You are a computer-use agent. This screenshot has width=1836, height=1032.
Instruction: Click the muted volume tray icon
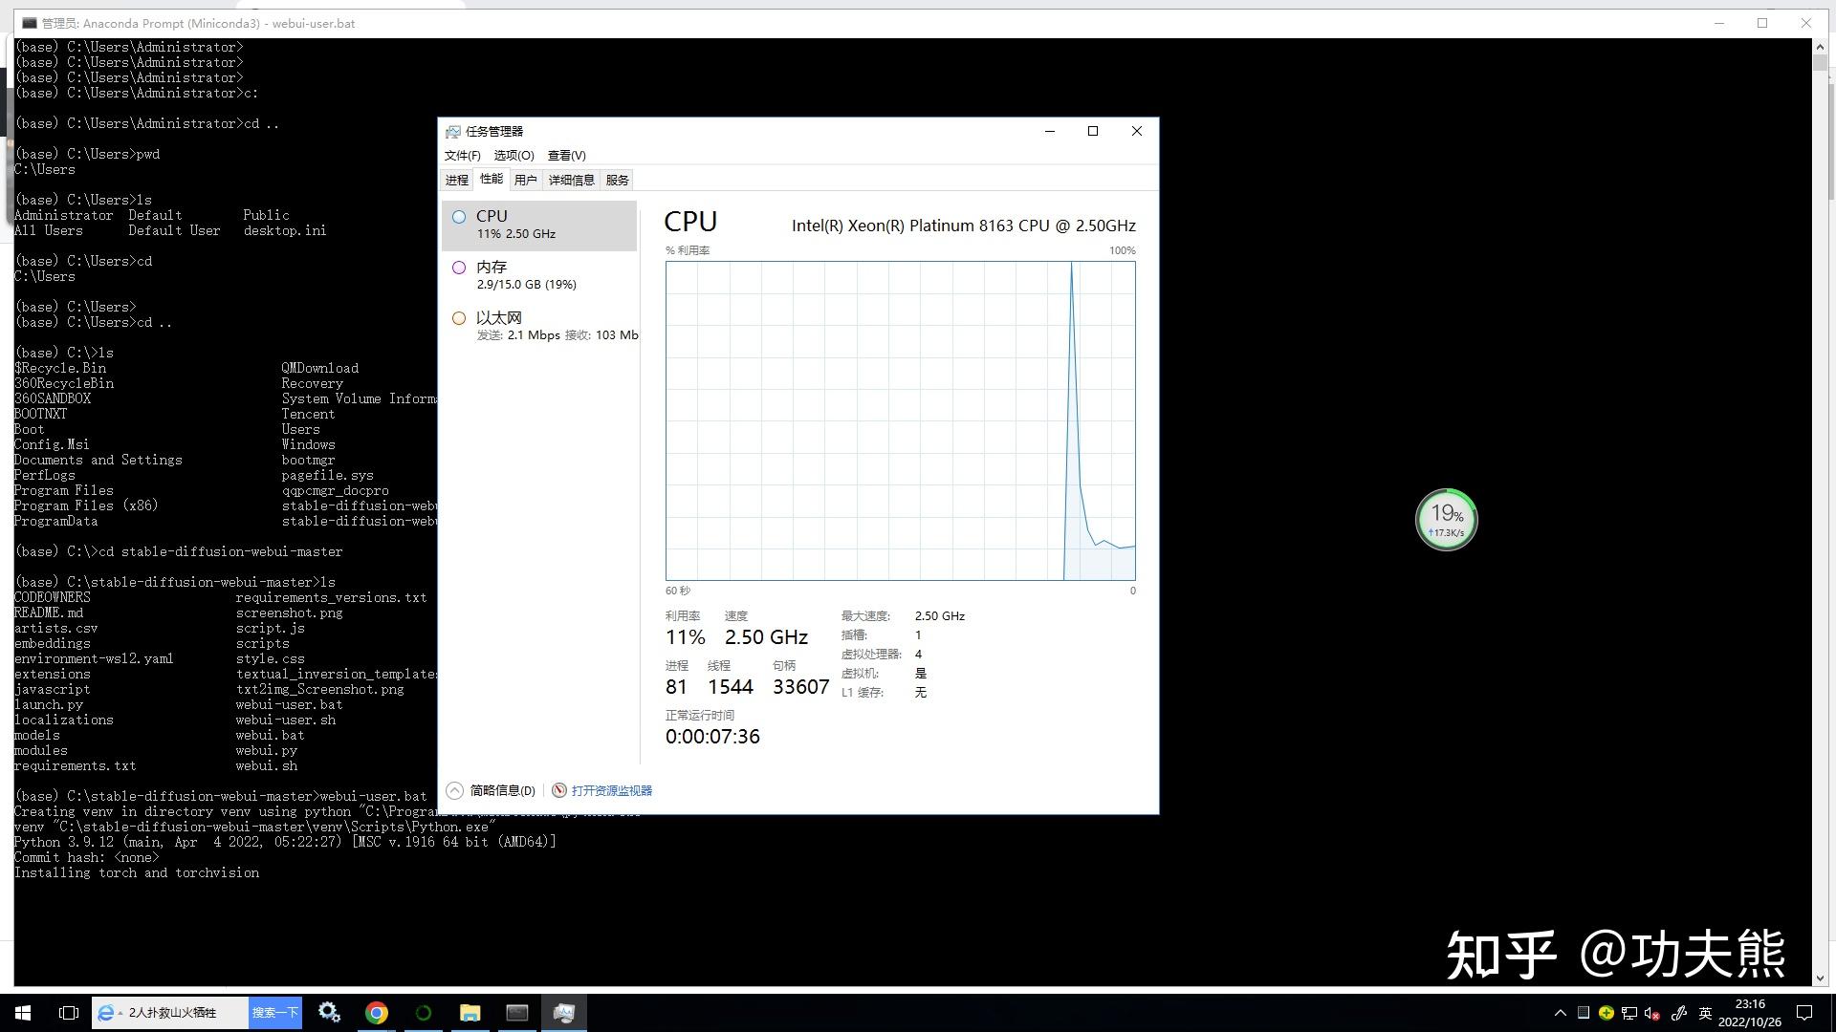[1652, 1013]
